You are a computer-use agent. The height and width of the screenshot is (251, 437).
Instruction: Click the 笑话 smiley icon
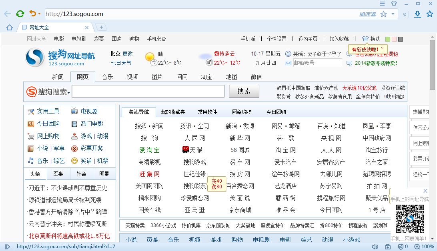click(74, 161)
